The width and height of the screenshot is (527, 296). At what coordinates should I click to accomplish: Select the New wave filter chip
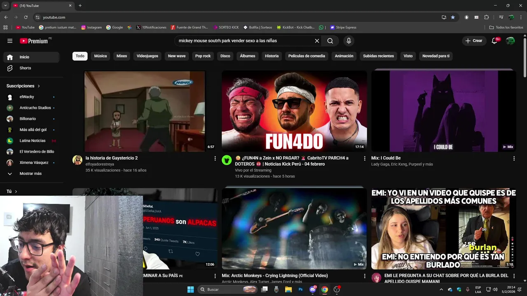[177, 56]
